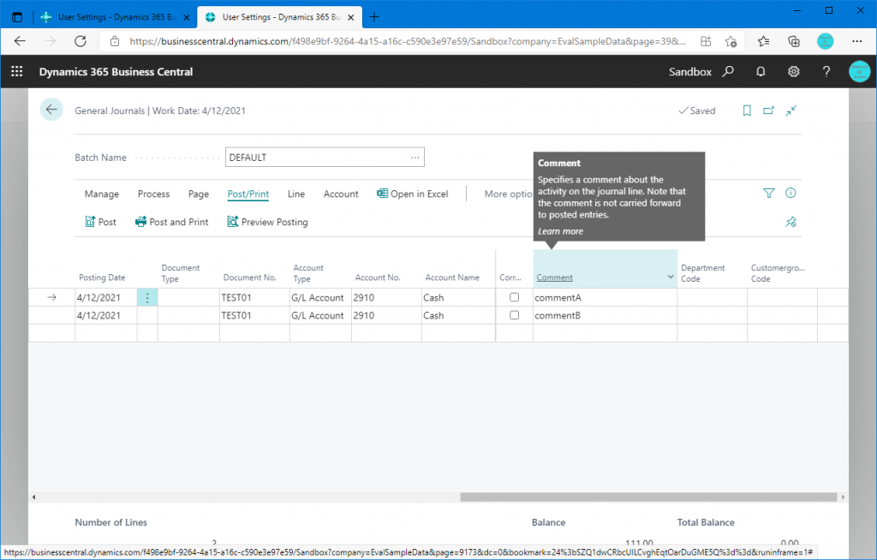
Task: Open the settings gear in Business Central
Action: pos(793,72)
